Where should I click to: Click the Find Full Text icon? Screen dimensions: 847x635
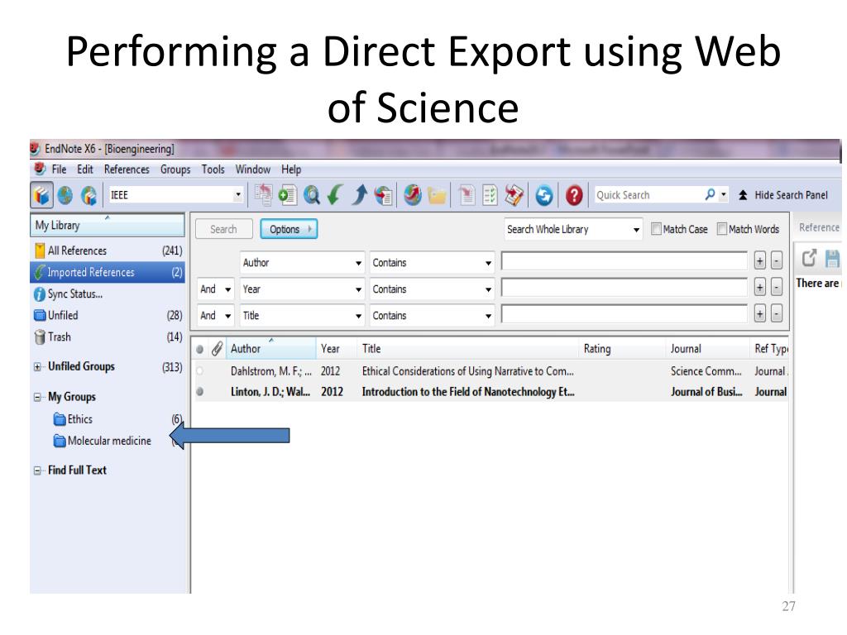383,195
